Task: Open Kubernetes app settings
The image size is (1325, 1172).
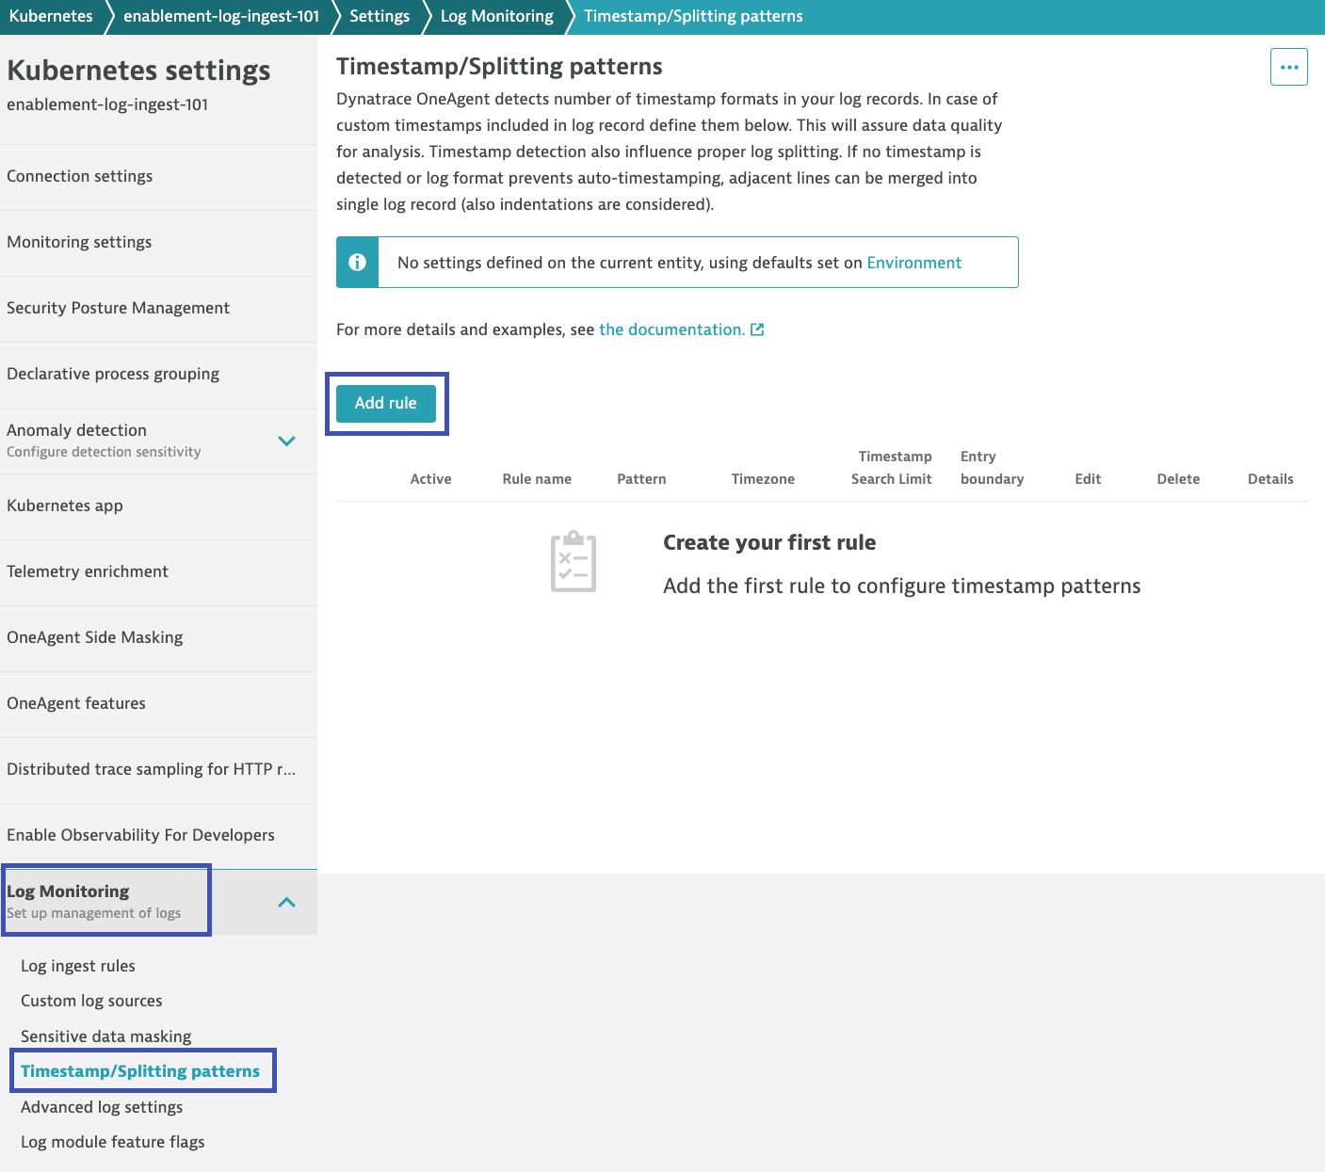Action: pyautogui.click(x=158, y=506)
